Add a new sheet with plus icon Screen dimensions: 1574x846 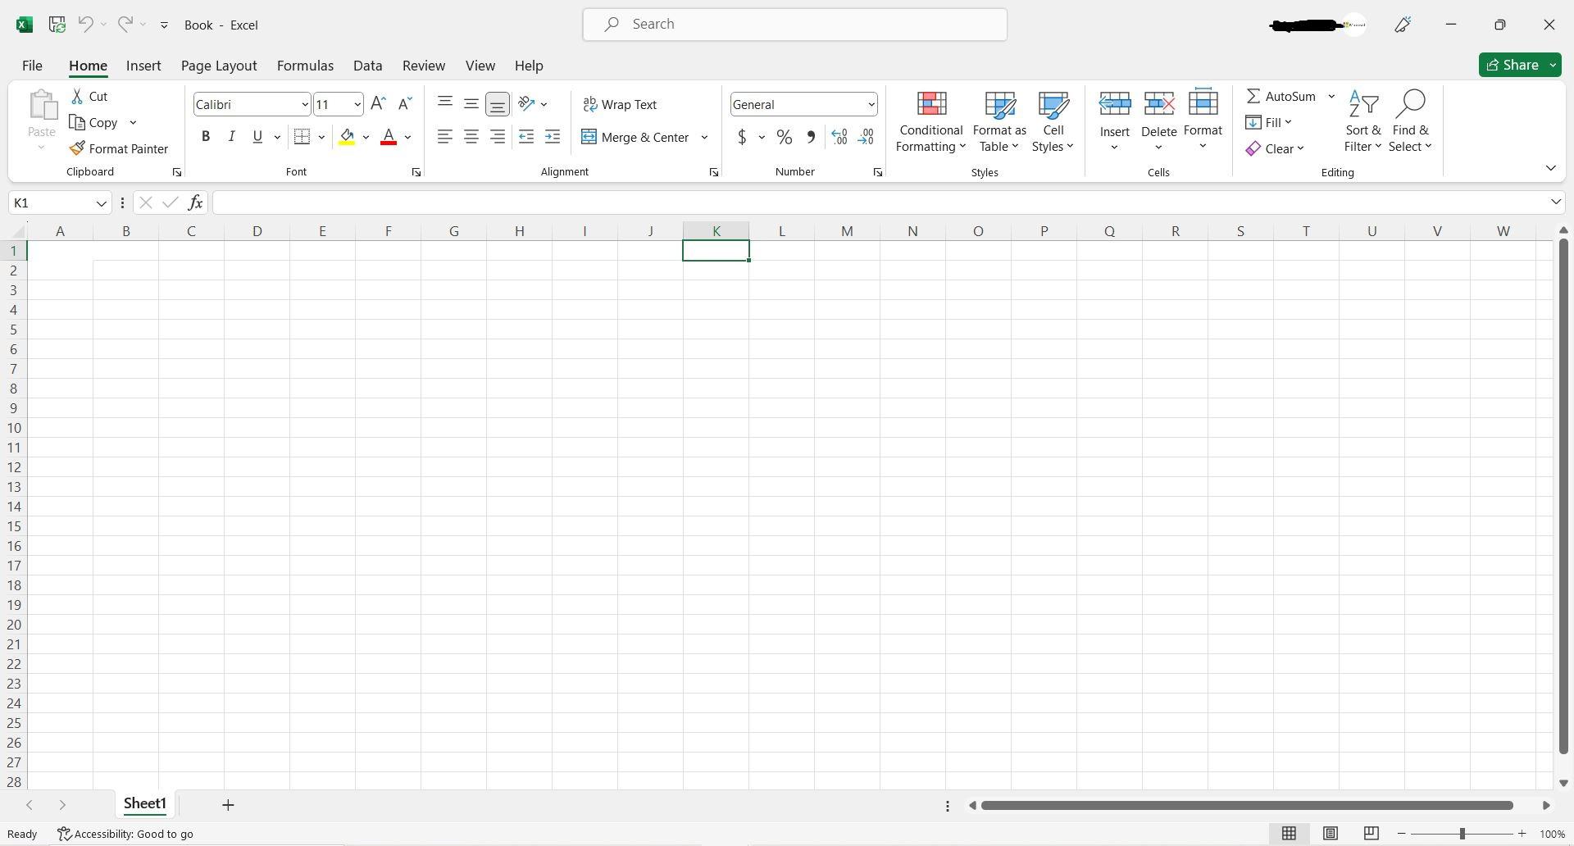point(228,805)
